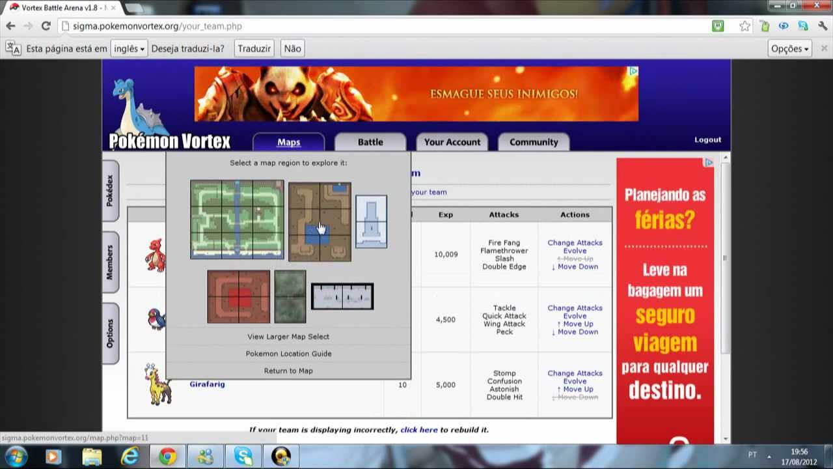The width and height of the screenshot is (833, 469).
Task: Open the Battle tab
Action: coord(370,142)
